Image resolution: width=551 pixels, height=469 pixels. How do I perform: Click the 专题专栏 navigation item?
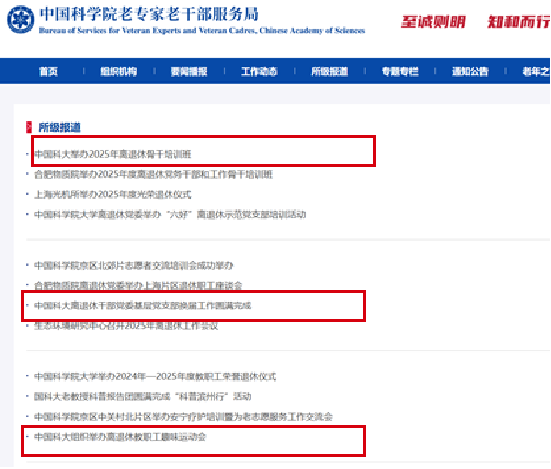pos(400,71)
